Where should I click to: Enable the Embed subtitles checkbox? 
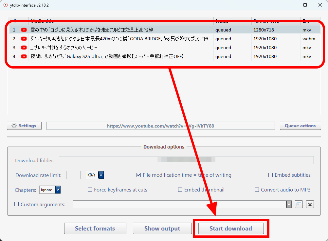270,175
